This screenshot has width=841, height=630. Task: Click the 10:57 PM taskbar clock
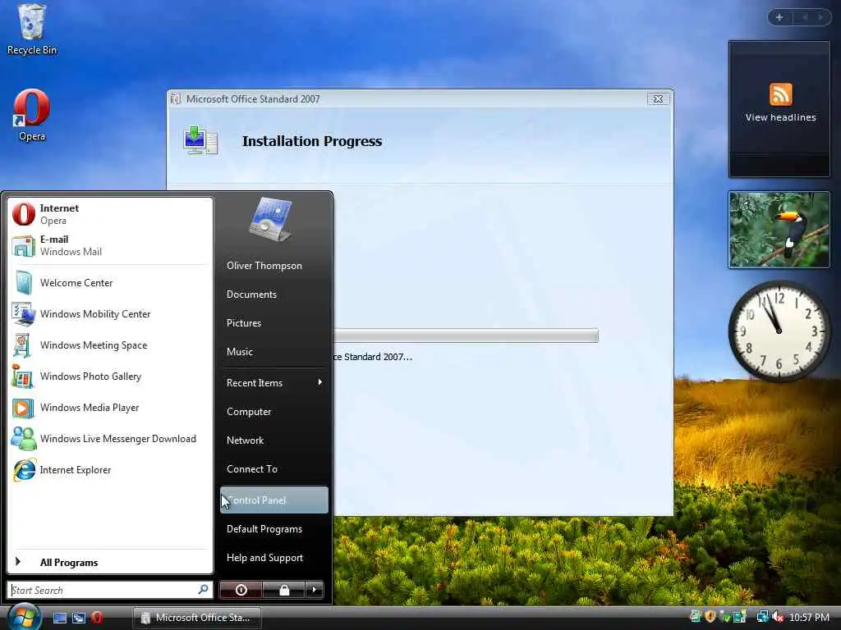pos(809,617)
